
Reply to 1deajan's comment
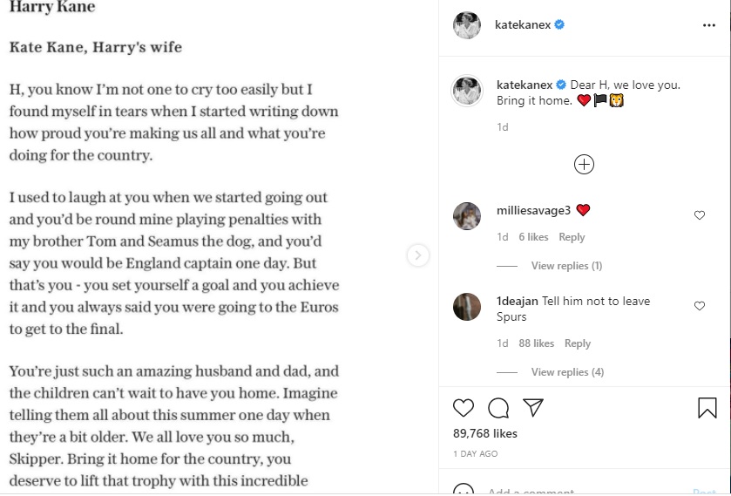pos(578,343)
